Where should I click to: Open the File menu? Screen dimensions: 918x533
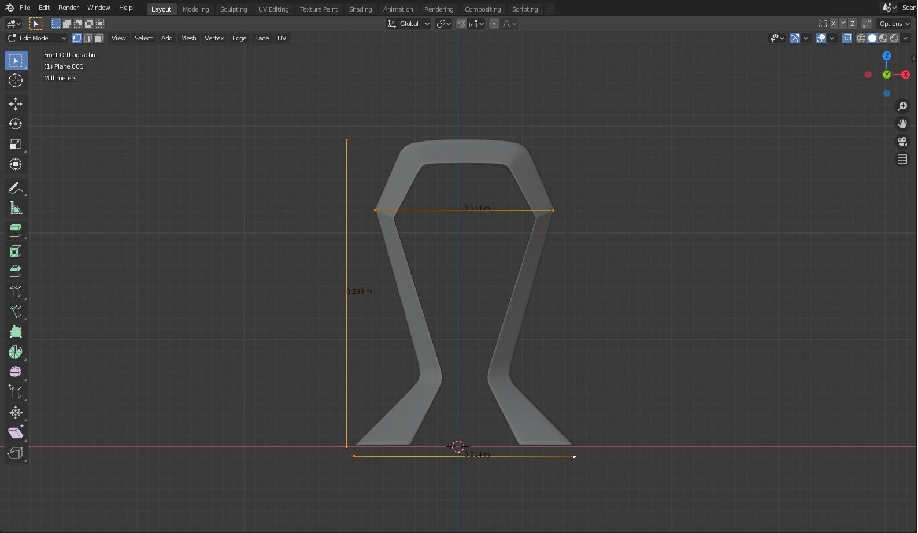(25, 8)
